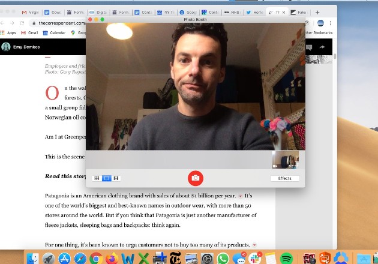Select single still photo mode in Photo Booth
This screenshot has width=378, height=264.
(106, 178)
